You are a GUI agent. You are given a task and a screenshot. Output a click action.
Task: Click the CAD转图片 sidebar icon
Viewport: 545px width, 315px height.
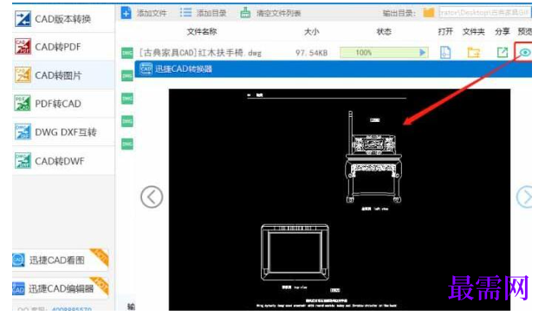(23, 74)
